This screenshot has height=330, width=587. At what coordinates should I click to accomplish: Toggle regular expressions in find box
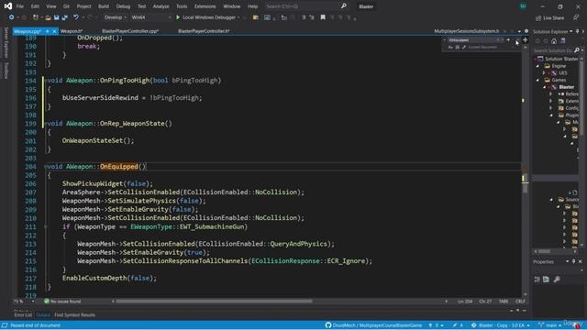pyautogui.click(x=464, y=47)
